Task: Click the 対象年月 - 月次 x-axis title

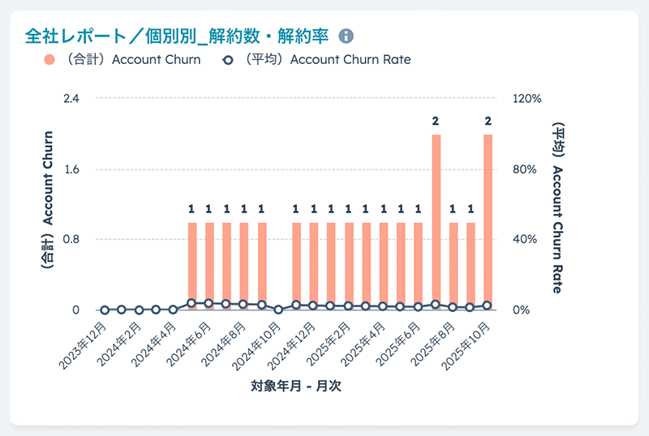Action: tap(296, 387)
